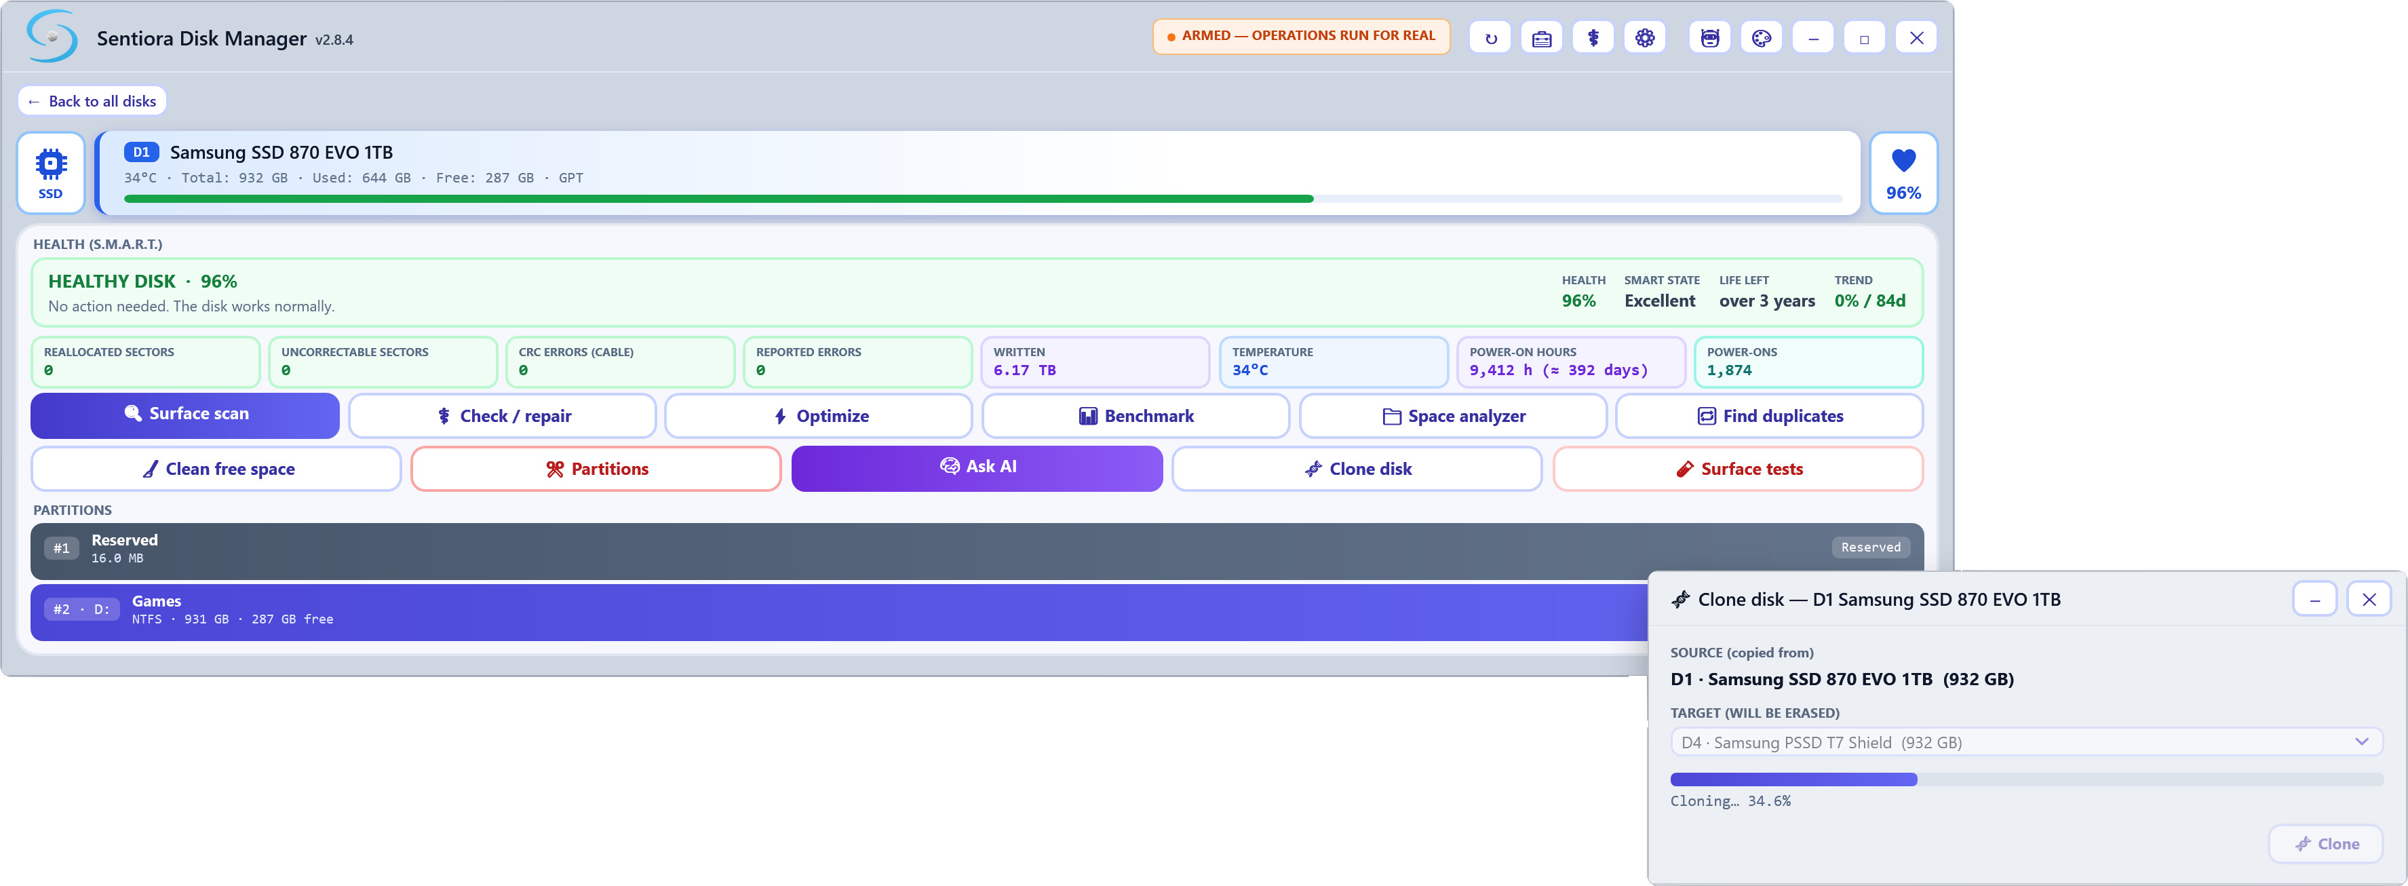
Task: Click the Sentiora swirl logo
Action: [52, 37]
